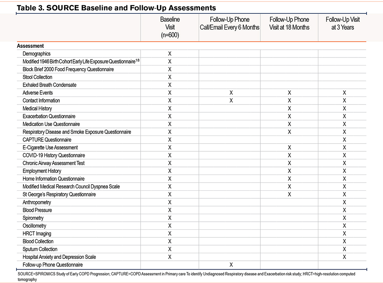This screenshot has width=383, height=283.
Task: Click the footnote beginning 'SOURCE=SPIROMICS Study of Early COPD Progression'
Action: point(187,276)
